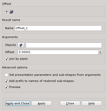Click the Objects selection arrow button
The height and width of the screenshot is (111, 107).
[21, 45]
